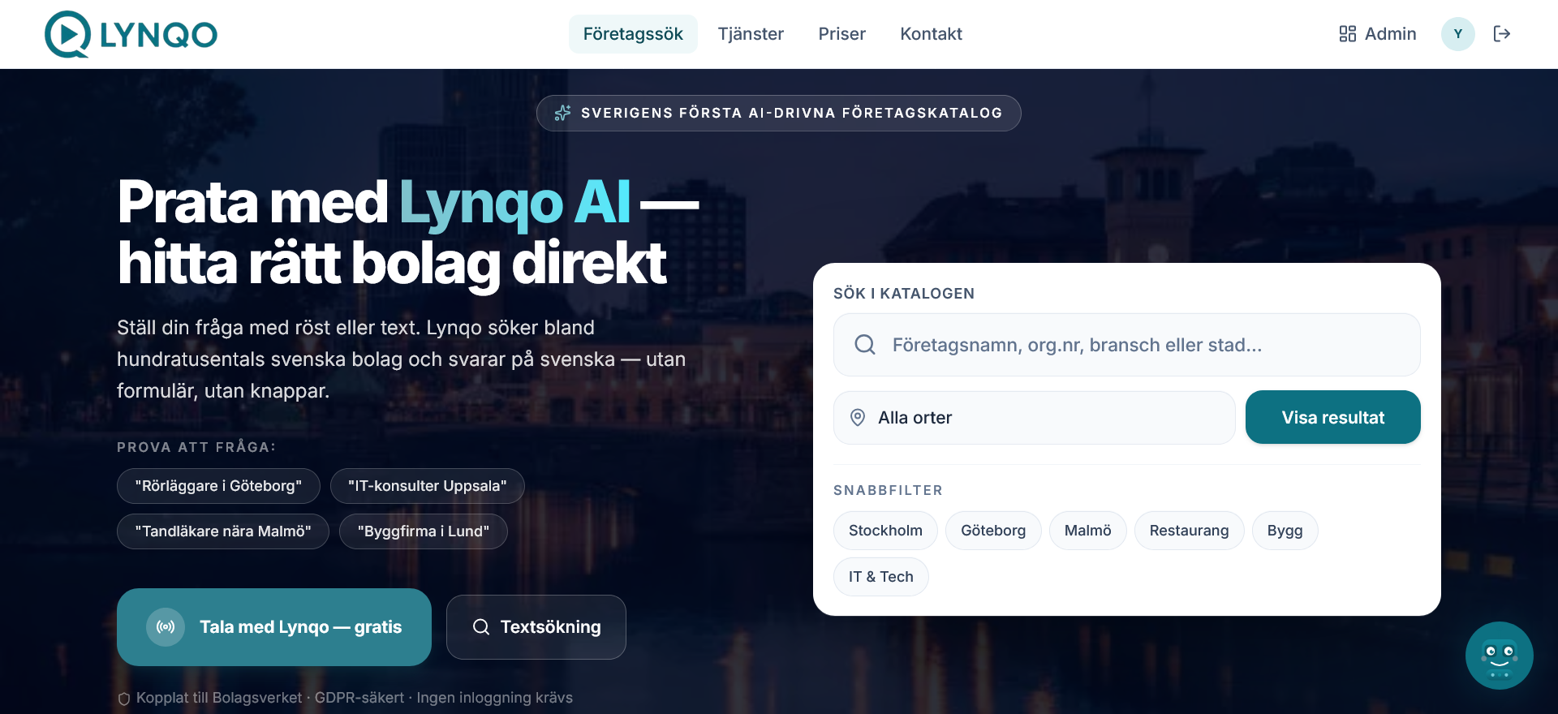Toggle the Bygg quick filter
The image size is (1558, 714).
1285,531
